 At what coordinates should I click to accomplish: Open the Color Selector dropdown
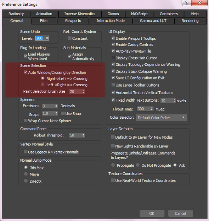pos(161,118)
